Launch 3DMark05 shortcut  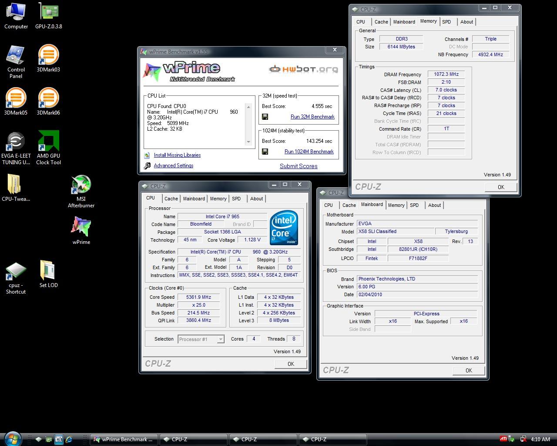click(x=16, y=101)
